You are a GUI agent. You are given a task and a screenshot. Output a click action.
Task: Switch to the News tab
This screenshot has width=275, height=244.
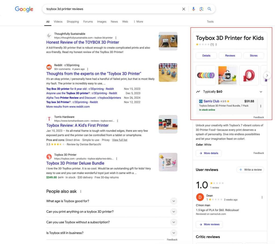[x=114, y=21]
